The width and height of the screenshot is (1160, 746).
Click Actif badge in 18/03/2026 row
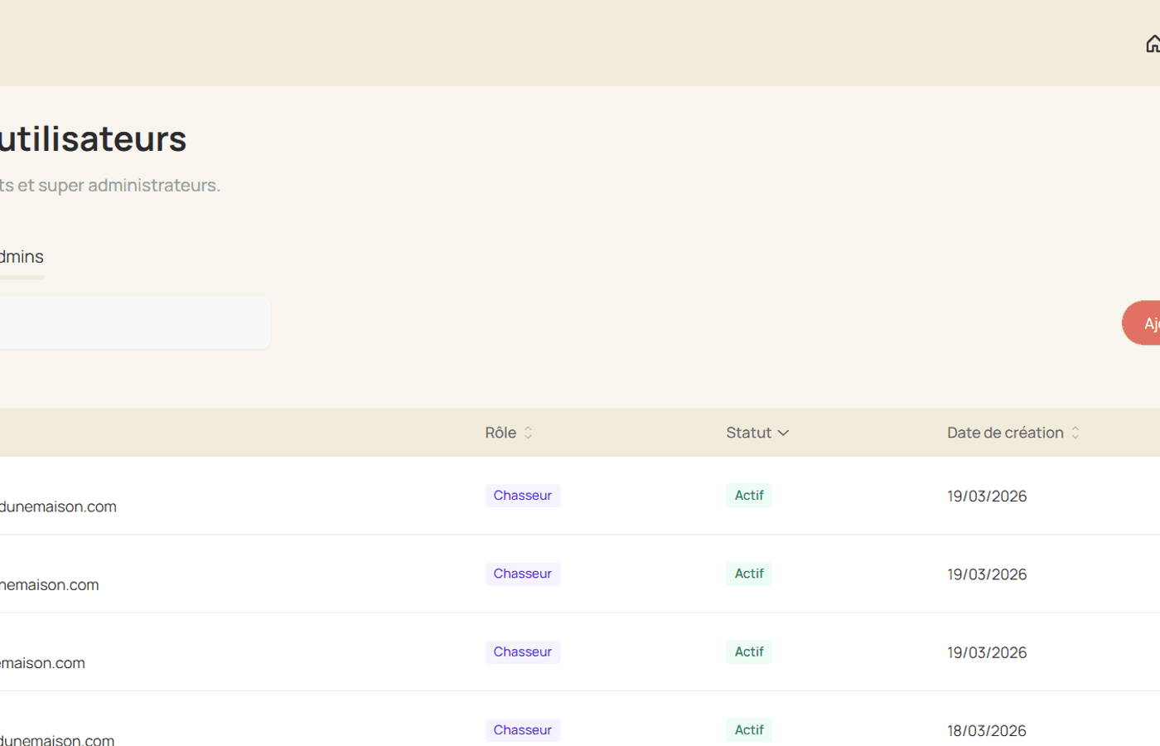[749, 730]
